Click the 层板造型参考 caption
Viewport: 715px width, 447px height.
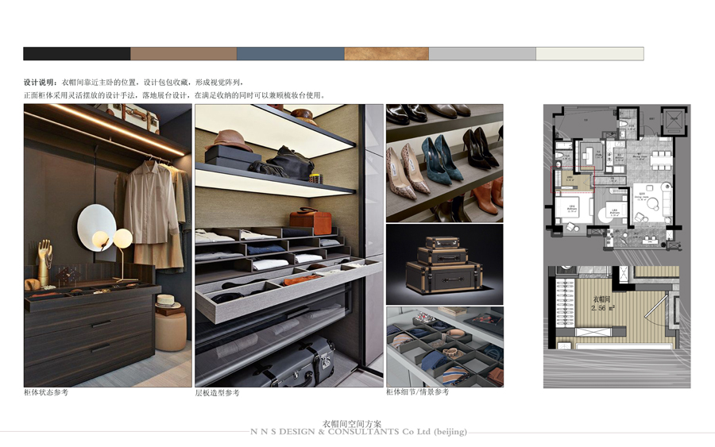click(217, 393)
